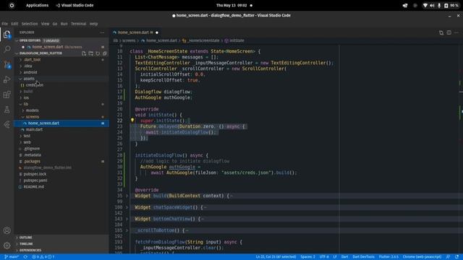Open Run and Debug view
463x260 pixels.
[x=7, y=79]
